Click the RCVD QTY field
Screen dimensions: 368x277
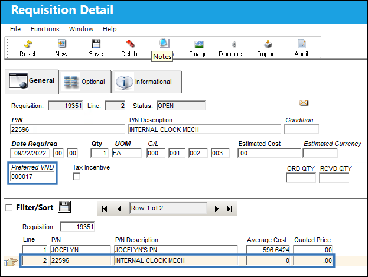point(334,178)
